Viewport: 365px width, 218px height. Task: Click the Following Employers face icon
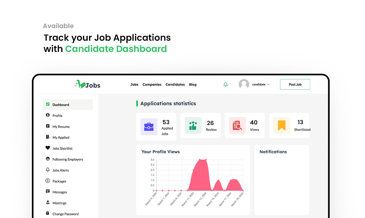(x=48, y=159)
